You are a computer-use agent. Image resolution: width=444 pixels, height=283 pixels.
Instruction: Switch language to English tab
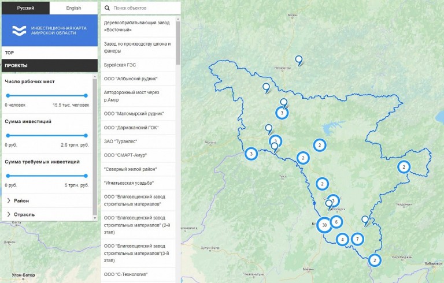pyautogui.click(x=73, y=8)
